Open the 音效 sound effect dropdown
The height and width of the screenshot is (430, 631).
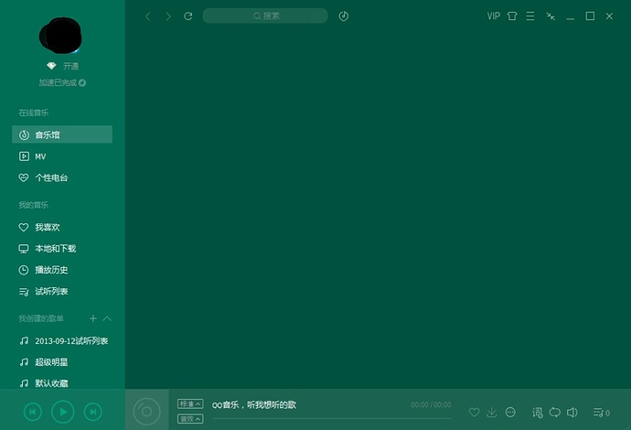[190, 419]
